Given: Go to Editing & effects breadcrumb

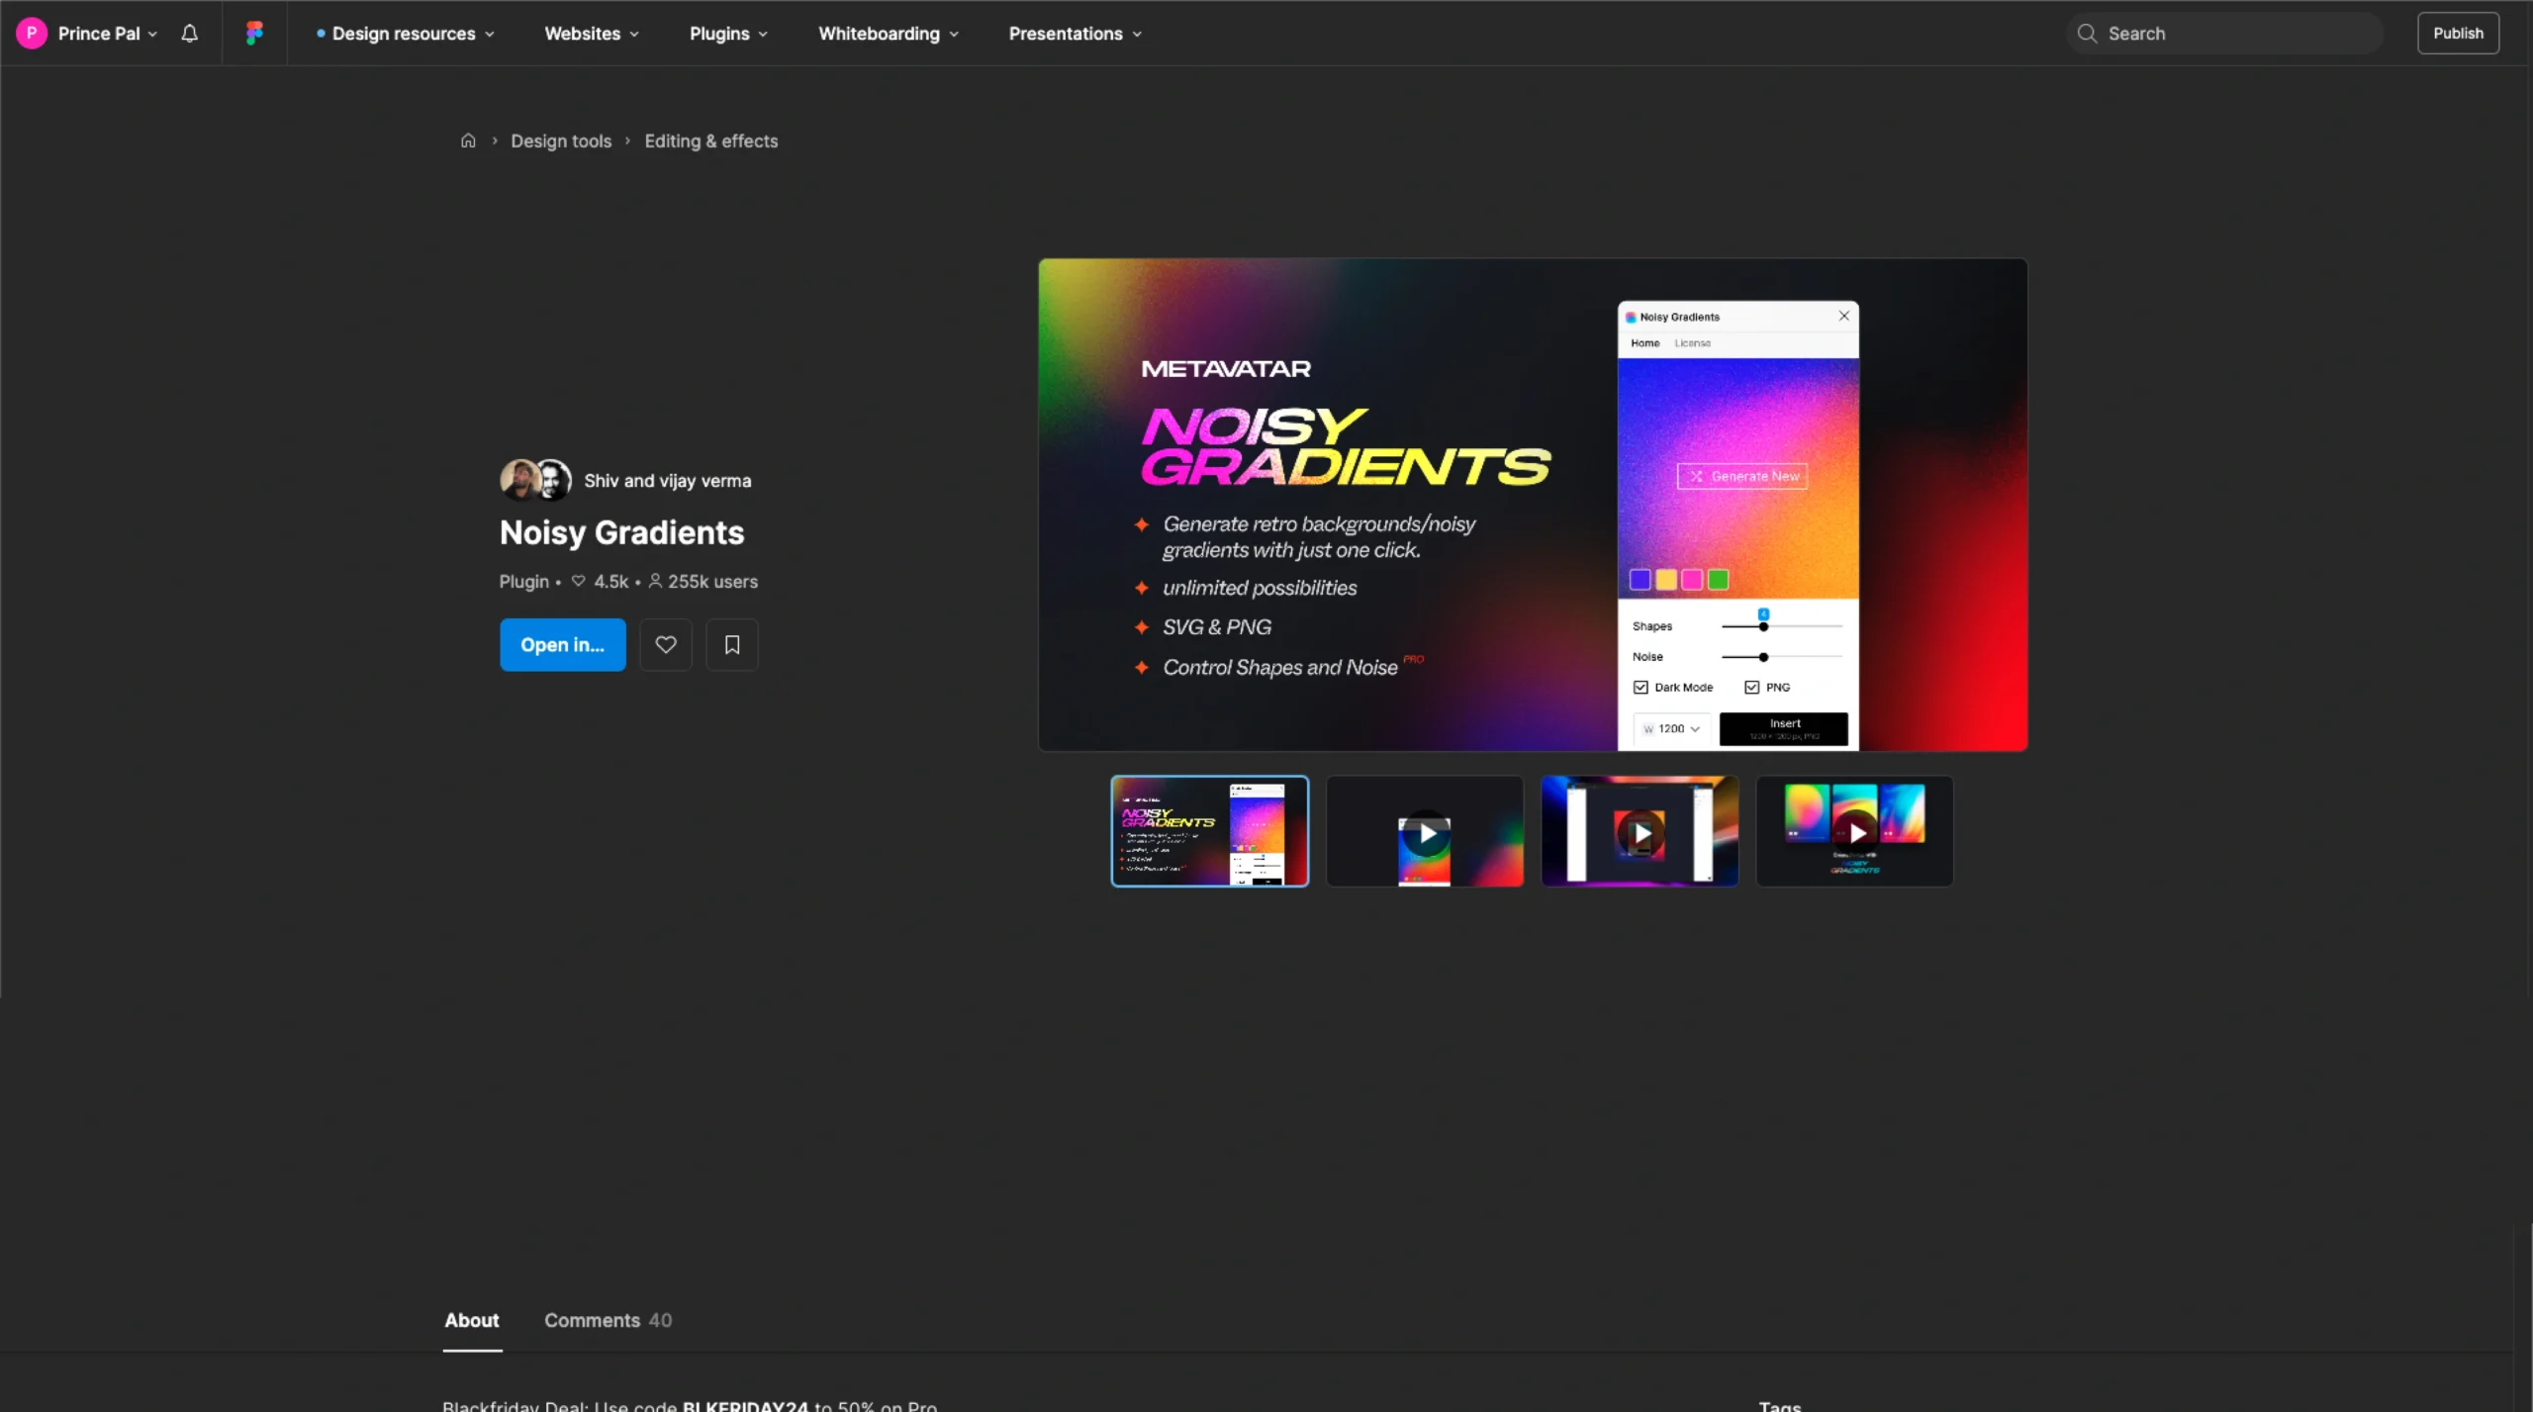Looking at the screenshot, I should 710,141.
